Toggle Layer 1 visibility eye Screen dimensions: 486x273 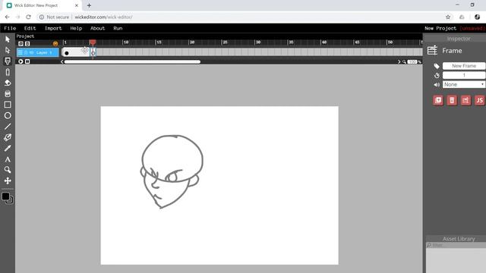tap(31, 52)
